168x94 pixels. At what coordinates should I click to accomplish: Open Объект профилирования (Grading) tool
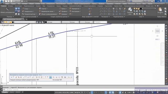click(x=48, y=14)
